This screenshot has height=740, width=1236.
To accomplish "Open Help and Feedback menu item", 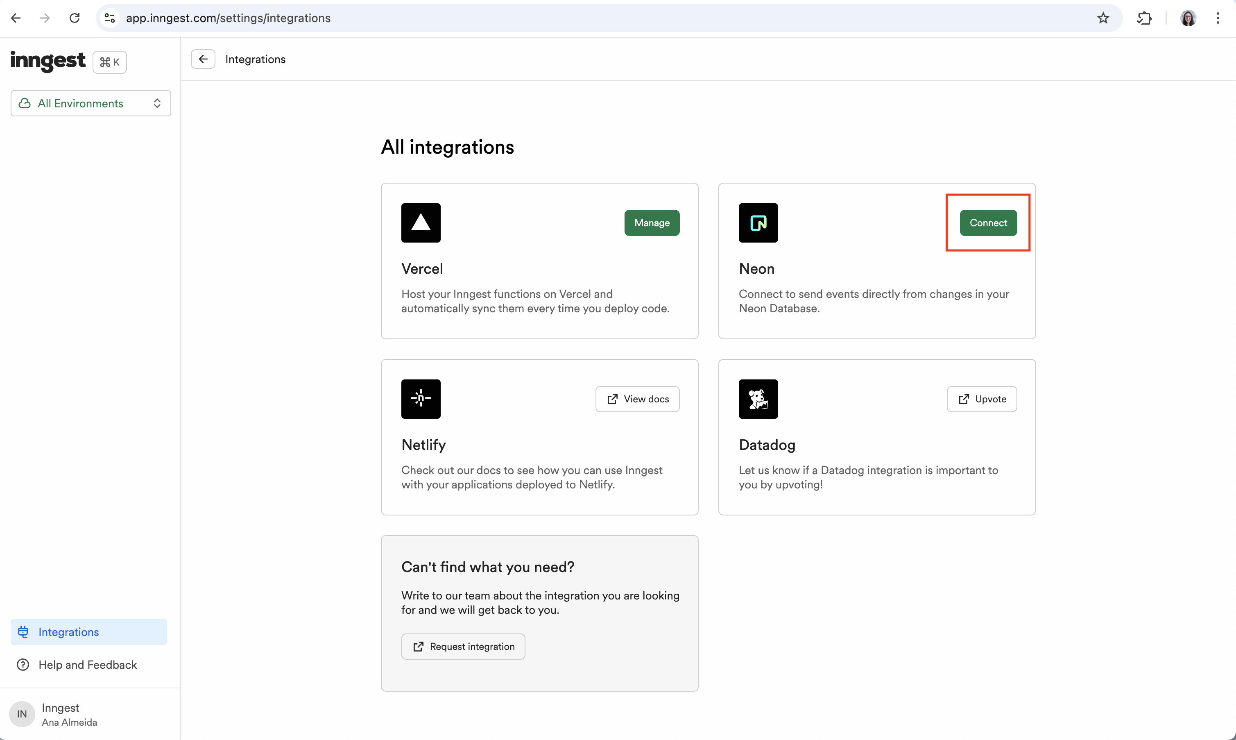I will 87,664.
